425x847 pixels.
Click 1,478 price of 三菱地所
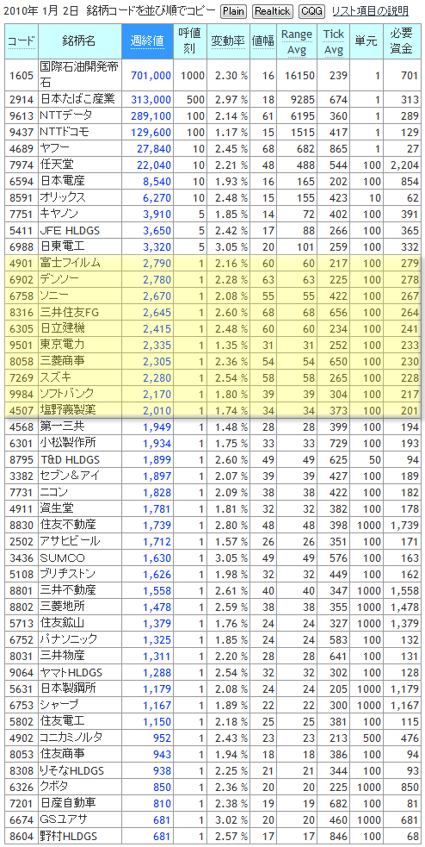click(157, 606)
